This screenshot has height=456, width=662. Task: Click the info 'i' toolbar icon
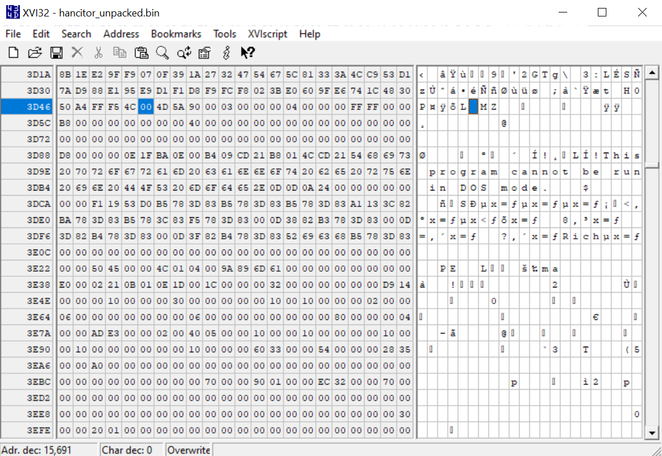click(x=226, y=53)
